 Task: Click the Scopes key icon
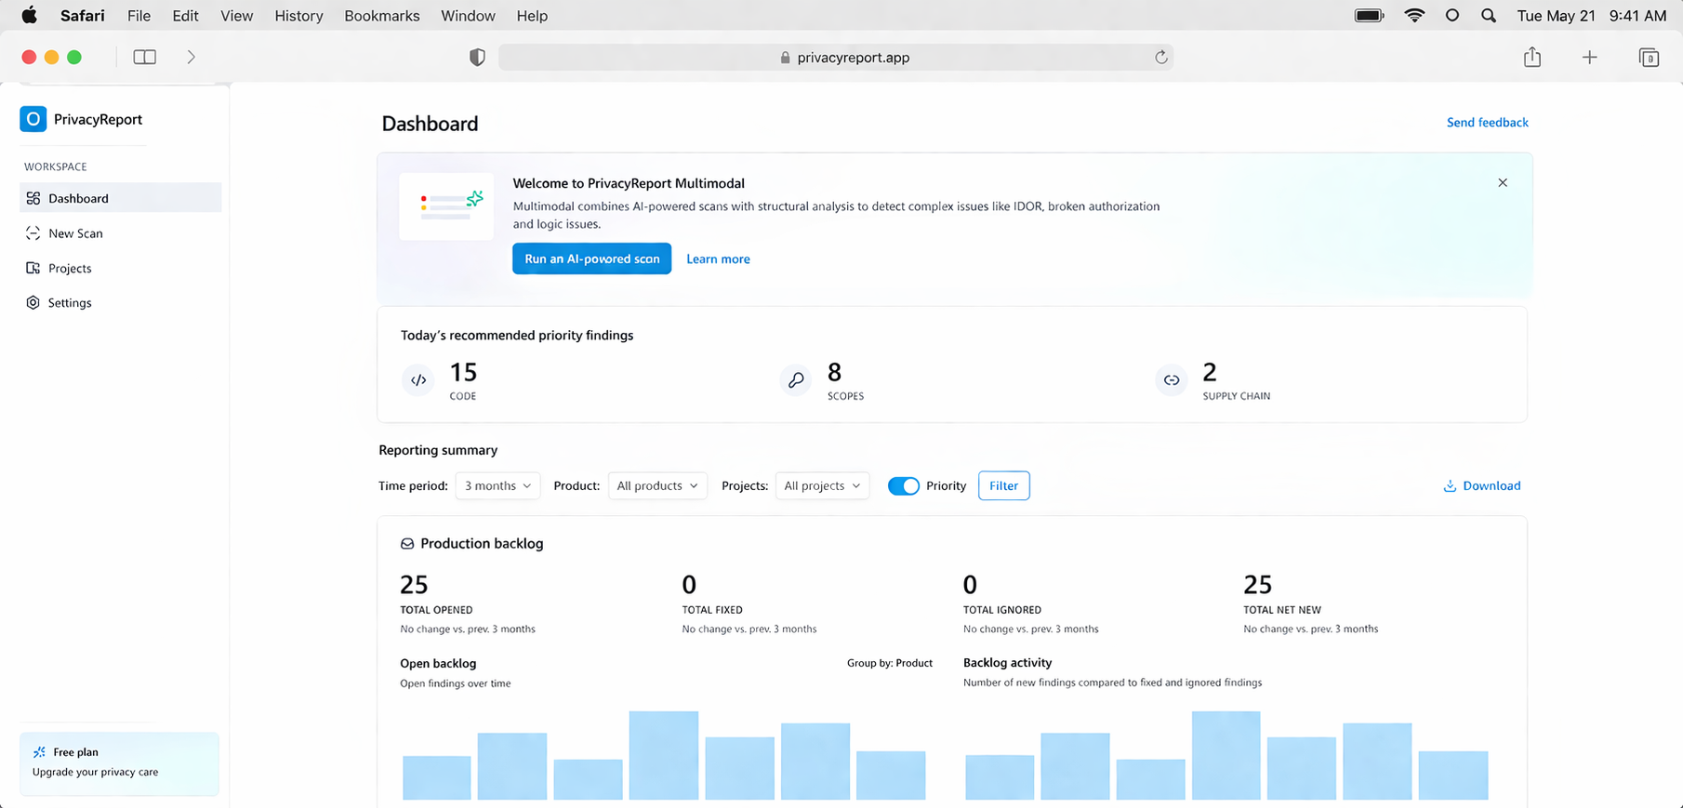tap(796, 379)
